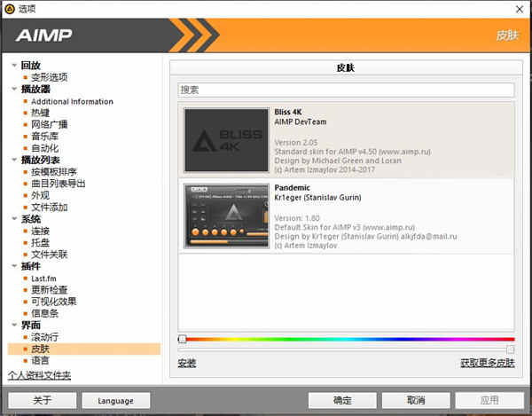Open 音乐库 music library page
The width and height of the screenshot is (532, 416).
click(x=45, y=137)
